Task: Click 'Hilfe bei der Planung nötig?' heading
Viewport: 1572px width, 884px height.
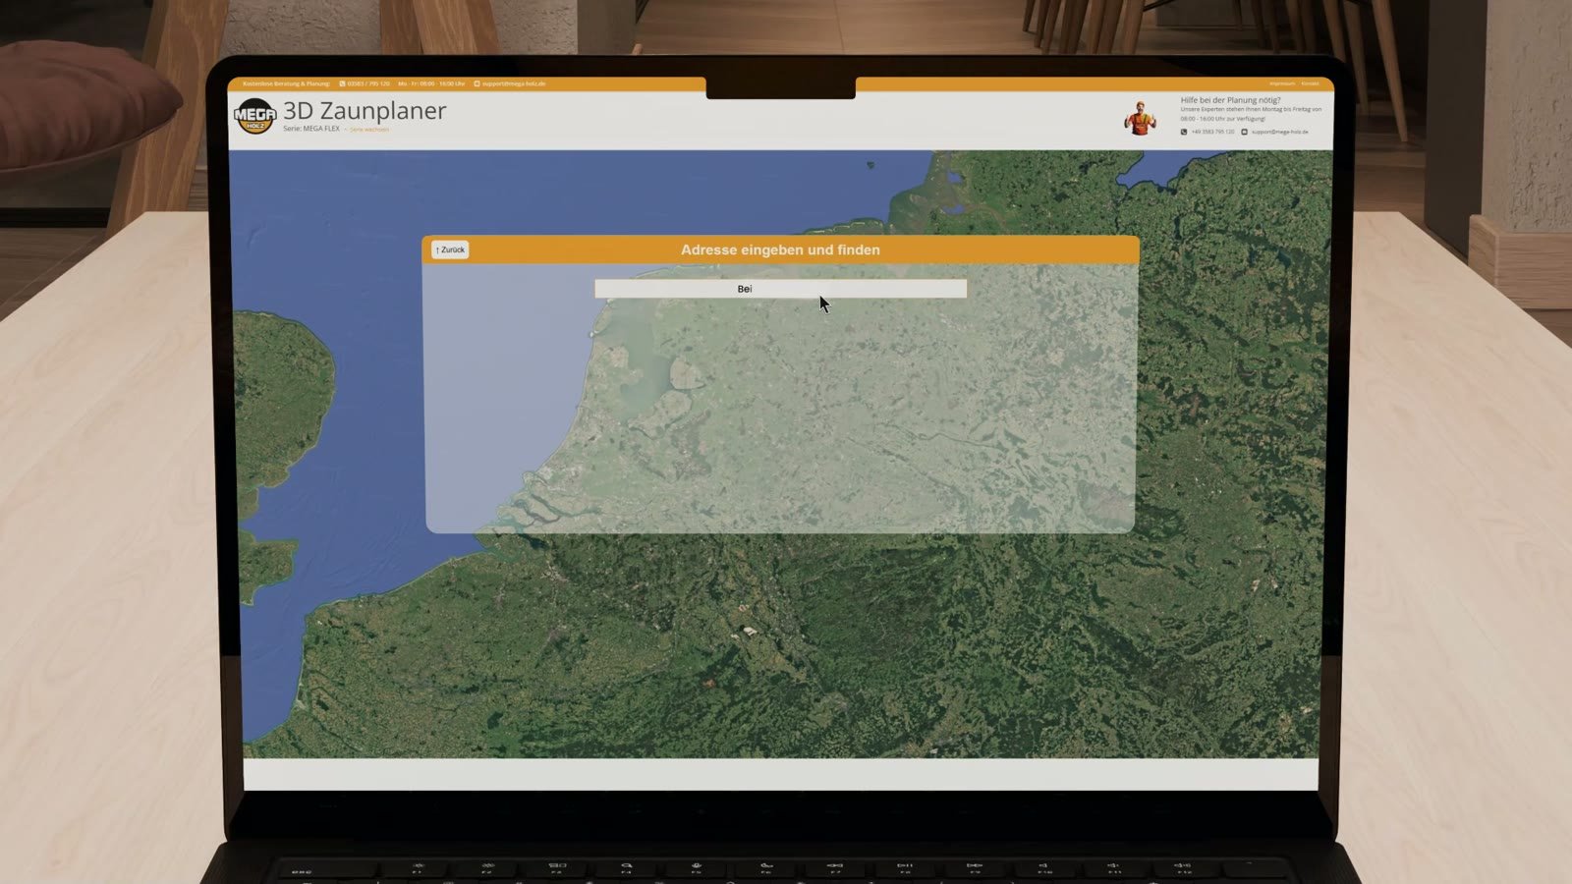Action: [1230, 100]
